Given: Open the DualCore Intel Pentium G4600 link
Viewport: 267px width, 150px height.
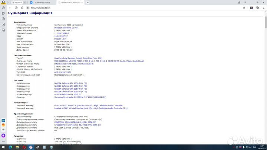Looking at the screenshot, I should tap(78, 58).
